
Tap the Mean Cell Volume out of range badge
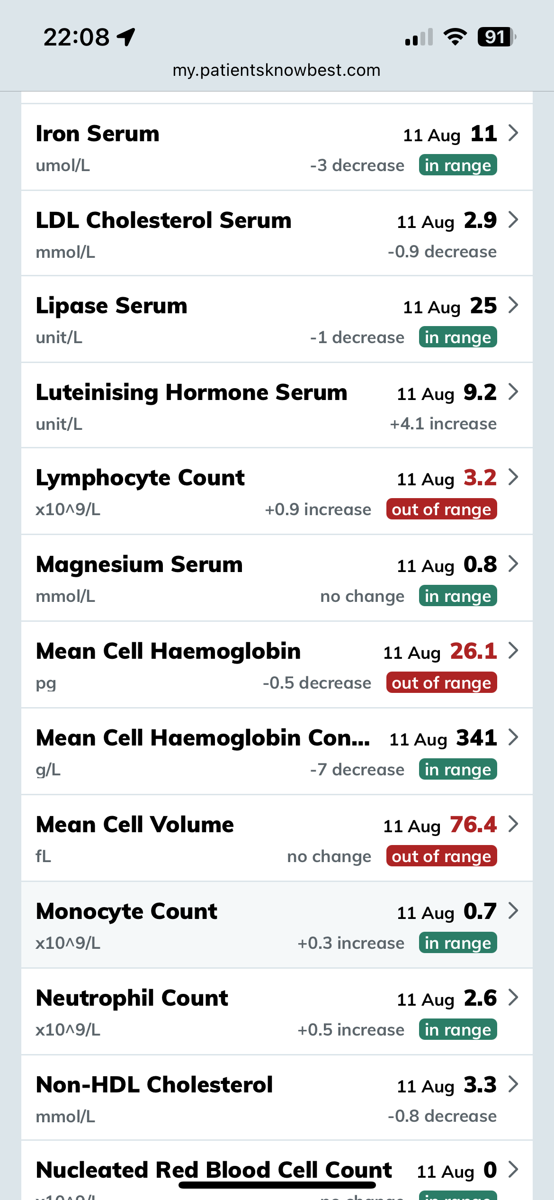point(441,856)
